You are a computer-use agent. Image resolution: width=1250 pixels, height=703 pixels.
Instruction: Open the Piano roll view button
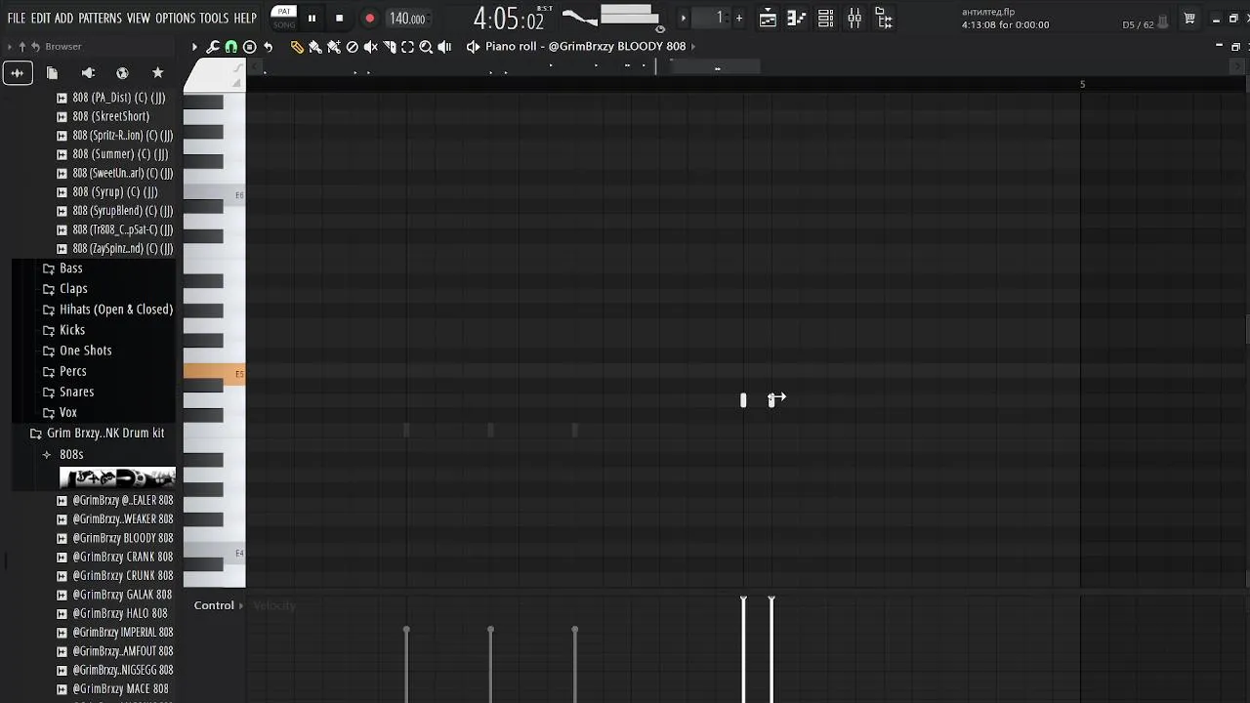click(797, 19)
